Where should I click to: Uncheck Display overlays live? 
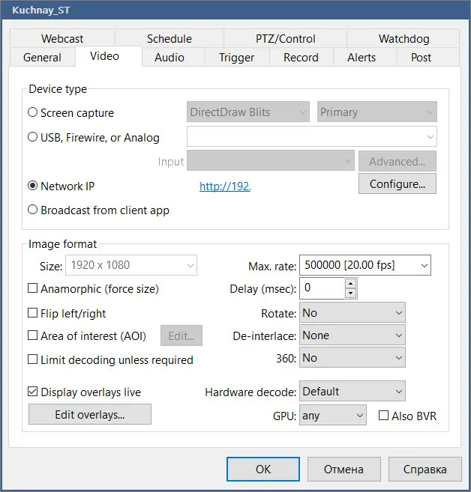(x=33, y=392)
